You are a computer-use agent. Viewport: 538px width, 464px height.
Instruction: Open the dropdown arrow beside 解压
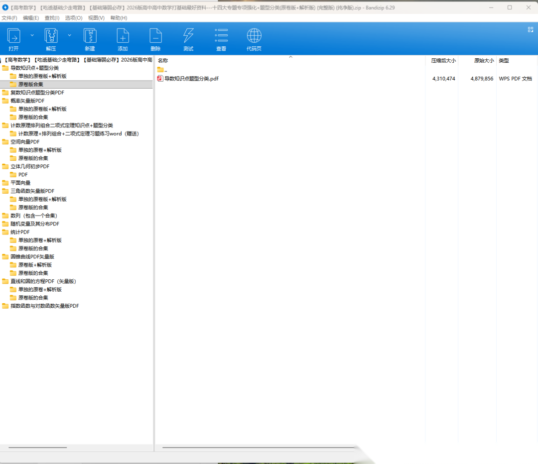(x=70, y=35)
